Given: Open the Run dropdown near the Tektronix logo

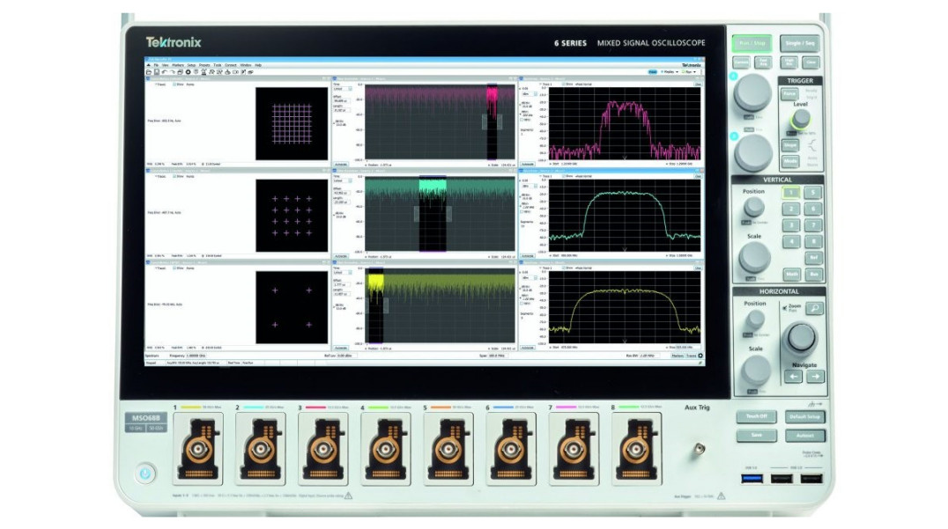Looking at the screenshot, I should click(690, 72).
